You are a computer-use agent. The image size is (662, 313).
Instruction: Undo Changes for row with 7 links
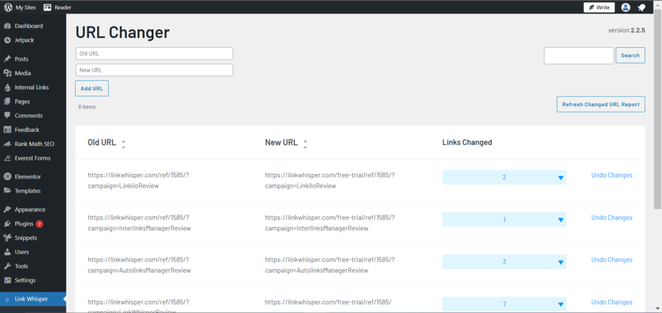pos(612,302)
